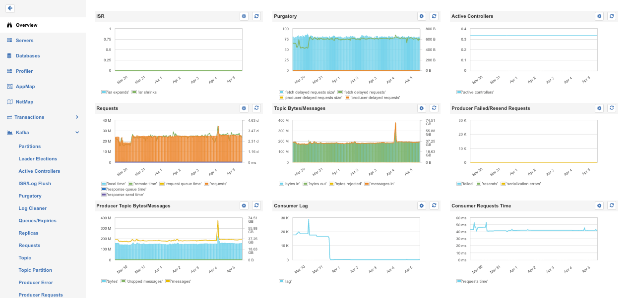The image size is (634, 298).
Task: Toggle 'serialization errors' legend series
Action: click(520, 184)
